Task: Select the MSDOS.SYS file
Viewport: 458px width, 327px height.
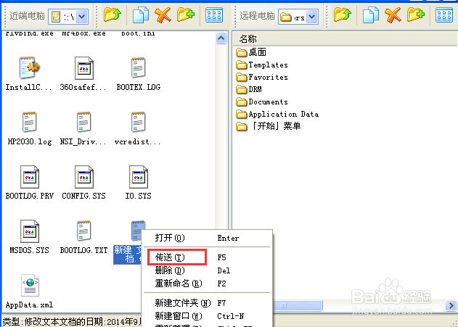Action: click(30, 237)
